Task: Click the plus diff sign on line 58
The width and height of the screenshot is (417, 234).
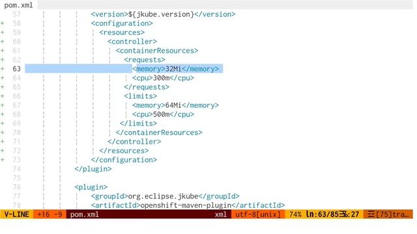Action: 3,23
